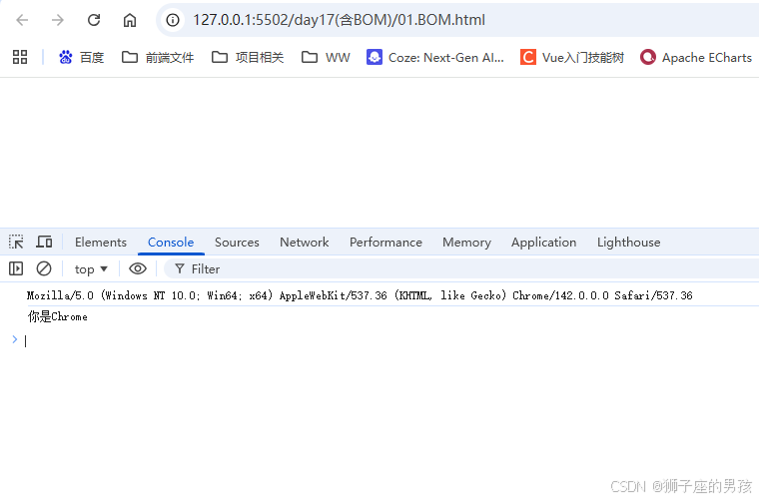Clear the console output
Screen dimensions: 759x500
pos(44,268)
